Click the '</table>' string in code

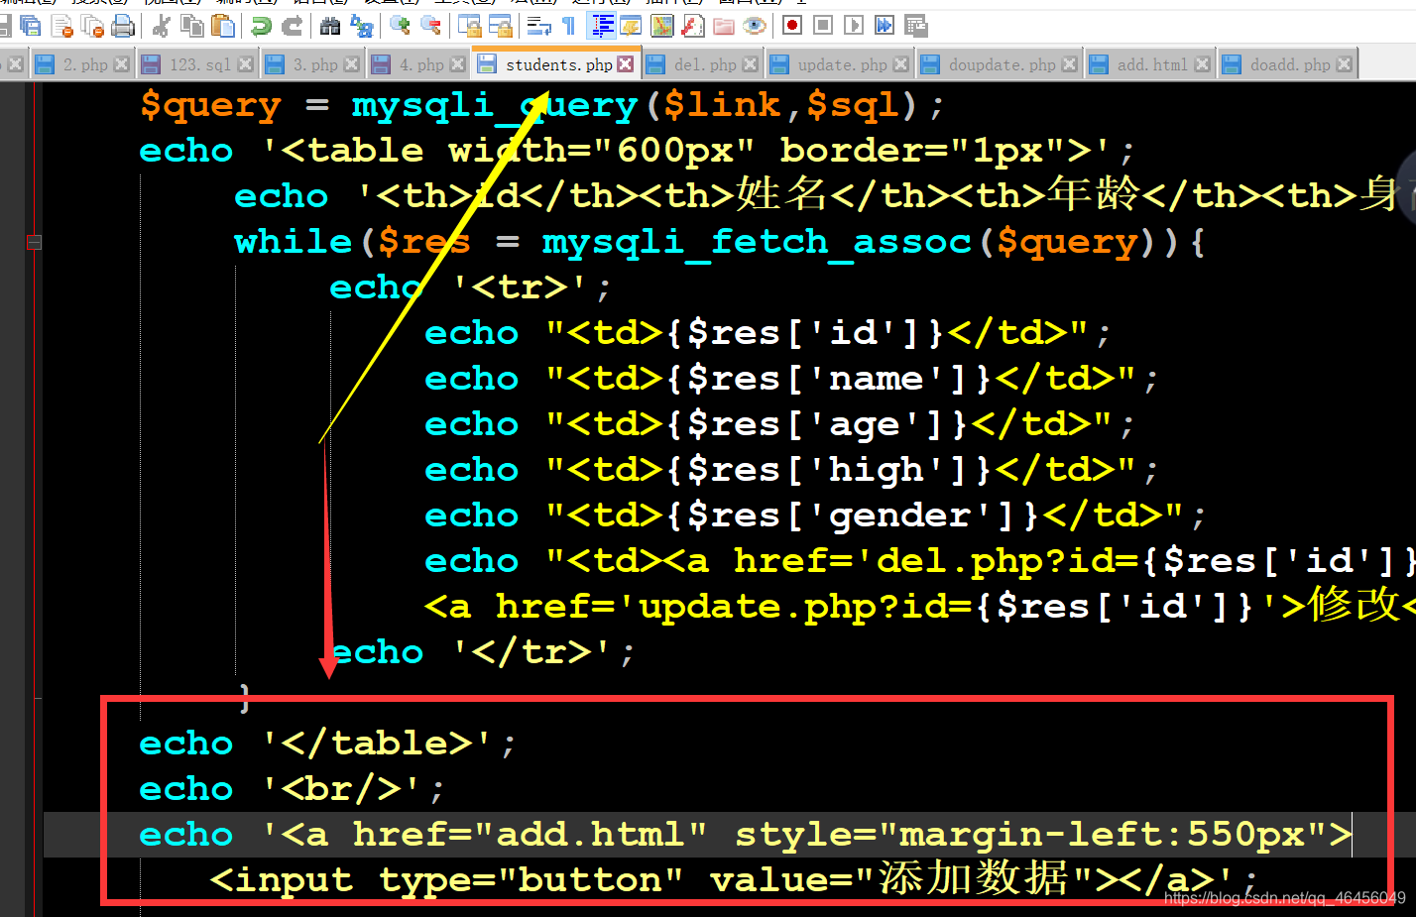click(x=377, y=744)
